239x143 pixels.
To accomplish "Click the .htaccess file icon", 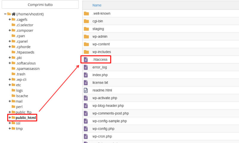I will point(86,59).
